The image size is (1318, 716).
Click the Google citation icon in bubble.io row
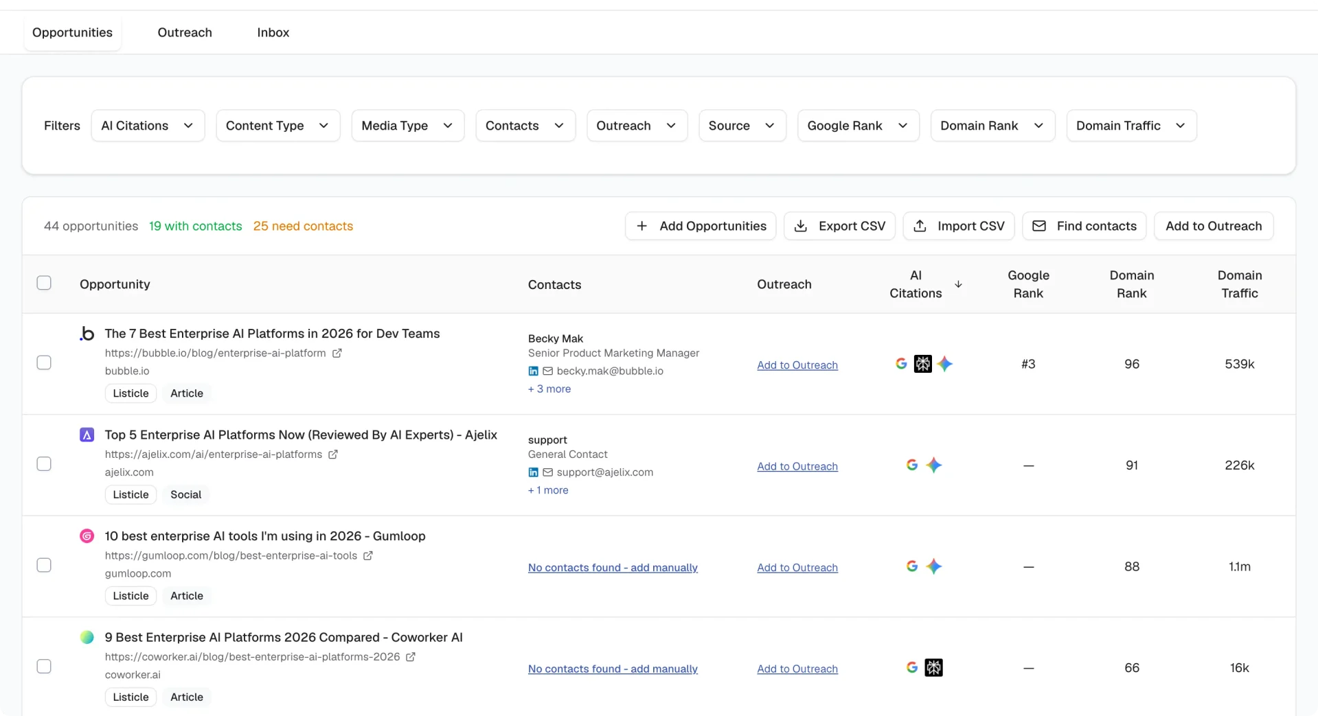(901, 364)
